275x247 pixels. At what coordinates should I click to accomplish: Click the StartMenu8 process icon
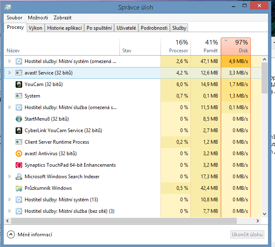click(x=18, y=119)
